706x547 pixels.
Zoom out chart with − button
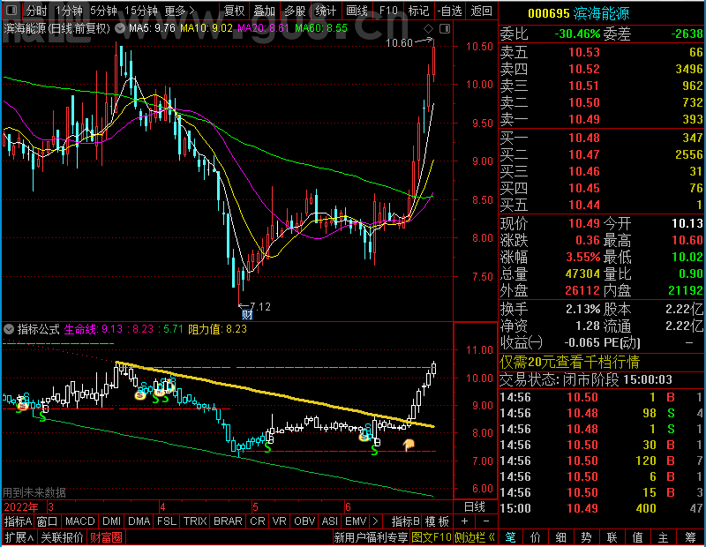[x=486, y=521]
